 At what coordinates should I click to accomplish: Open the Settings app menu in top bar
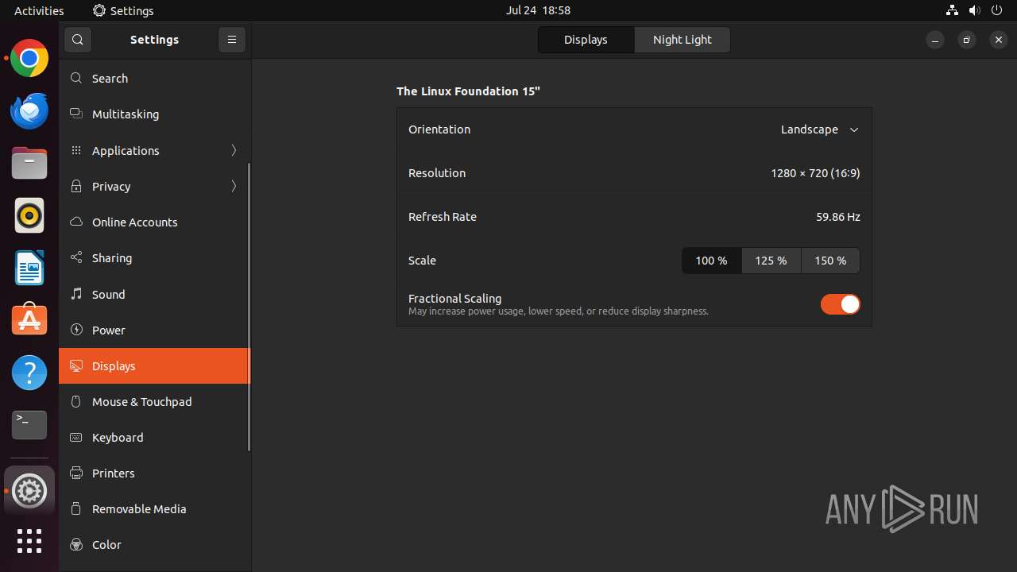click(123, 10)
